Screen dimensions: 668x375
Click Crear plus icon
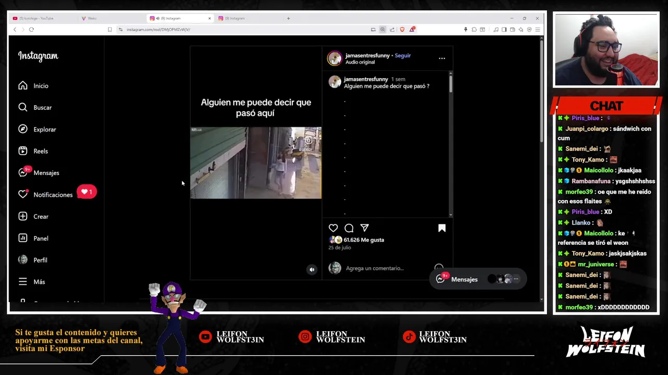pyautogui.click(x=23, y=216)
